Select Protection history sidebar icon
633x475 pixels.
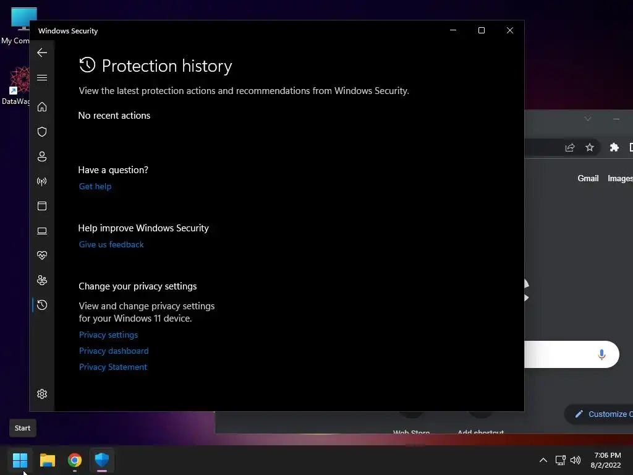(42, 305)
